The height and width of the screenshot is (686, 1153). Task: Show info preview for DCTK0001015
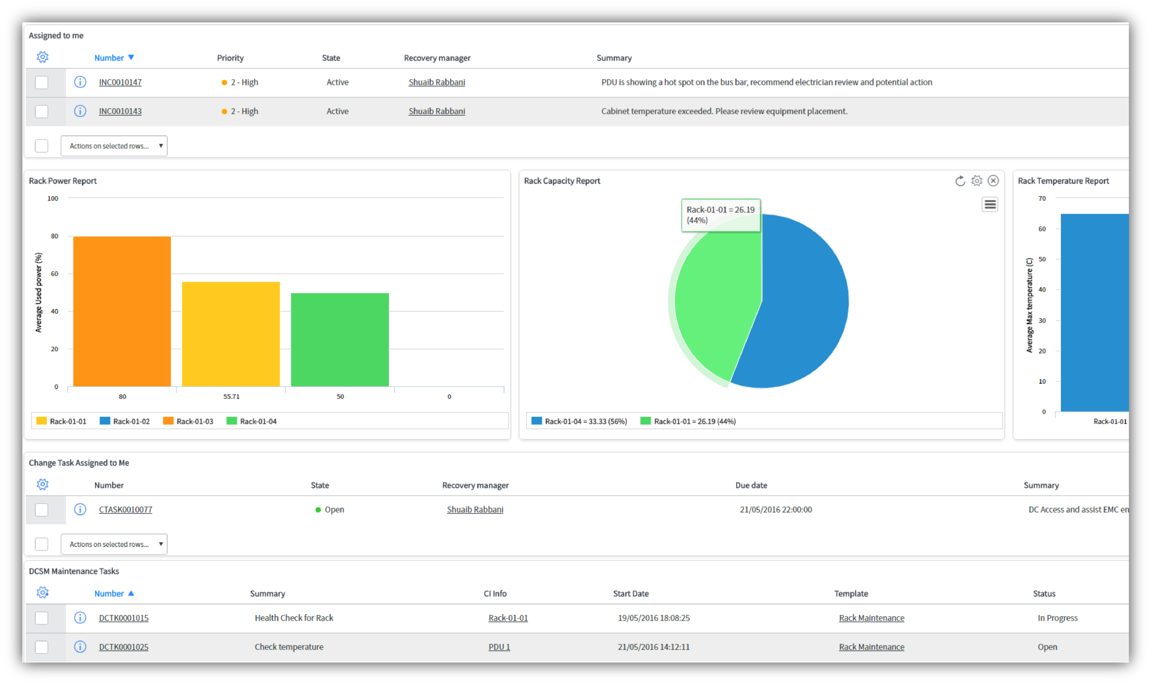coord(80,618)
